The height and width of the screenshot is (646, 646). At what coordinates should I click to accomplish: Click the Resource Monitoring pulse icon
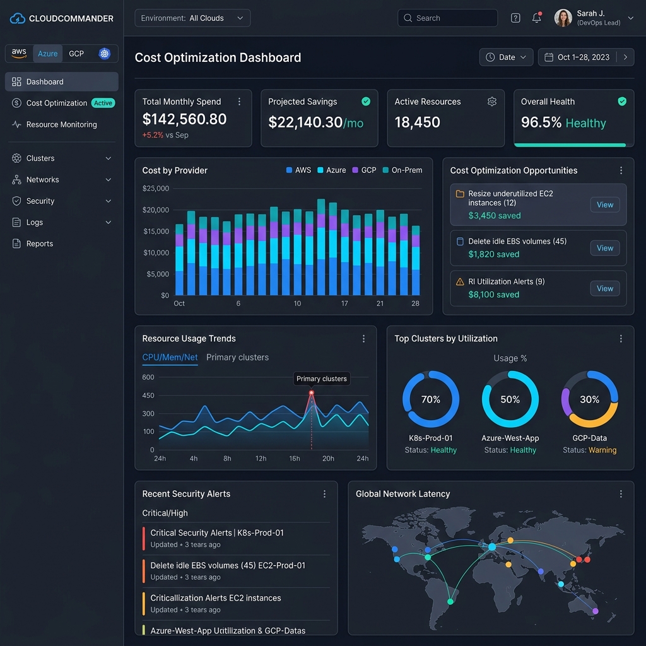coord(16,124)
